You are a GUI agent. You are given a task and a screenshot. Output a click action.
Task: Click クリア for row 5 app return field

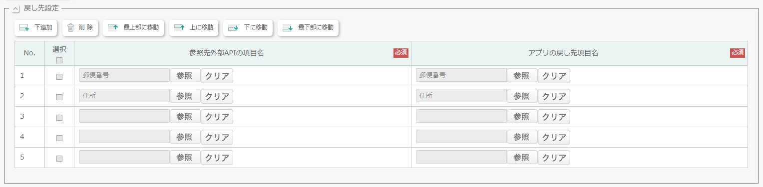click(x=554, y=158)
